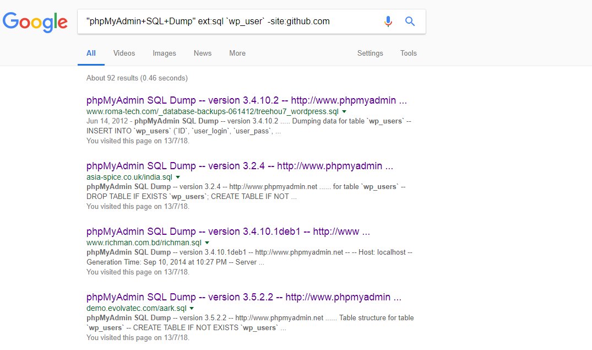The image size is (592, 350).
Task: Click the 'Jun 14, 2012' snippet of the first result
Action: (107, 121)
